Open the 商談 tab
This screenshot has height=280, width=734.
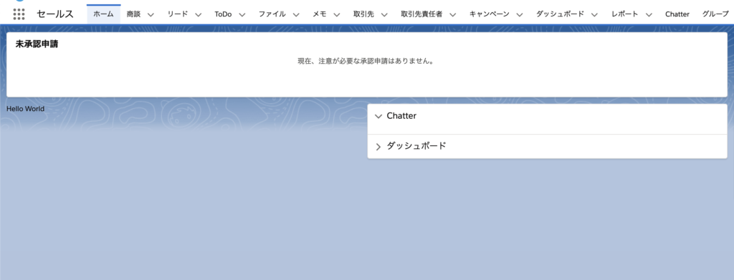coord(133,14)
